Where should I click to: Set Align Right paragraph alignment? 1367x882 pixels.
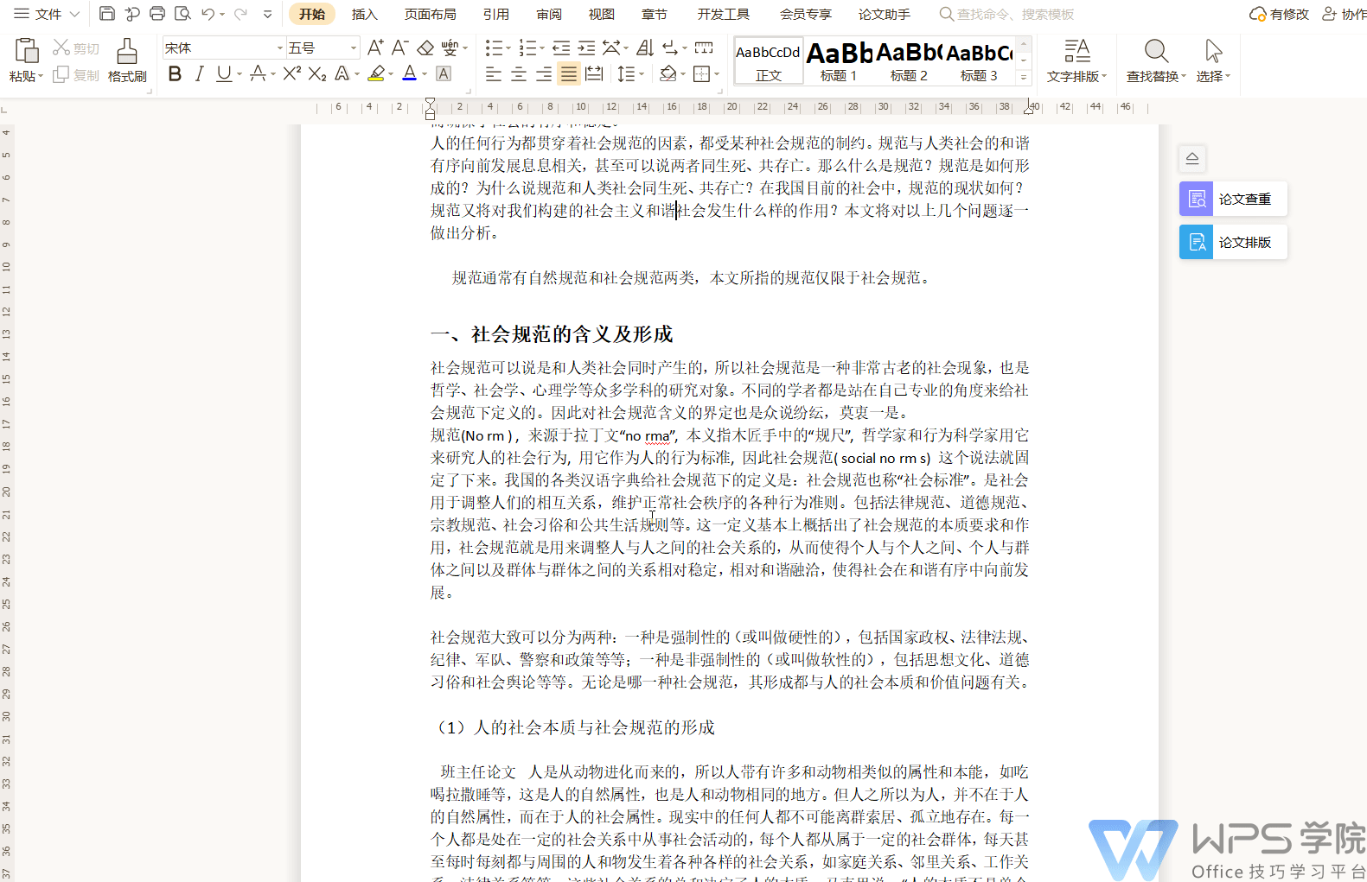544,74
